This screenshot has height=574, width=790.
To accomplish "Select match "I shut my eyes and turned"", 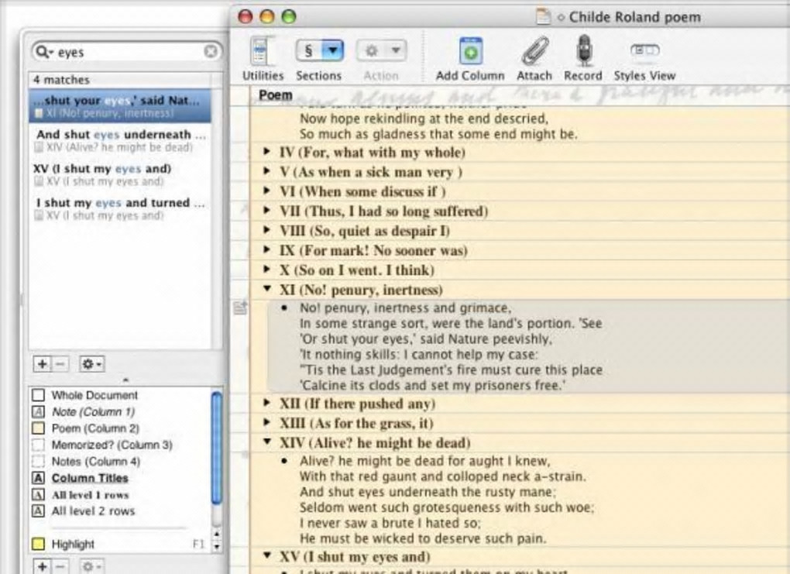I will [120, 209].
